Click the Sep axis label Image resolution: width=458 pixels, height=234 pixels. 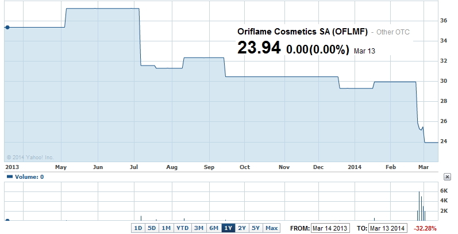[x=209, y=167]
